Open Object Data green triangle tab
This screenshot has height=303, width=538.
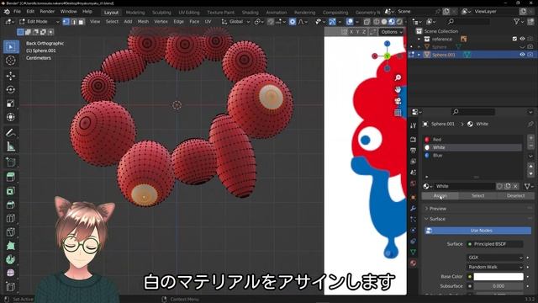(x=413, y=252)
